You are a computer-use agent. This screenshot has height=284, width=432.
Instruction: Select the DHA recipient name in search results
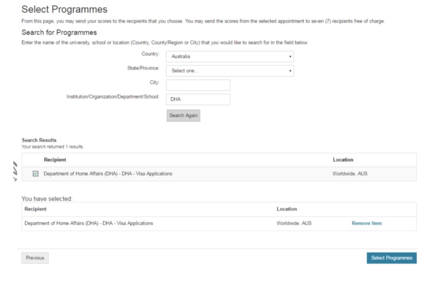(x=108, y=173)
